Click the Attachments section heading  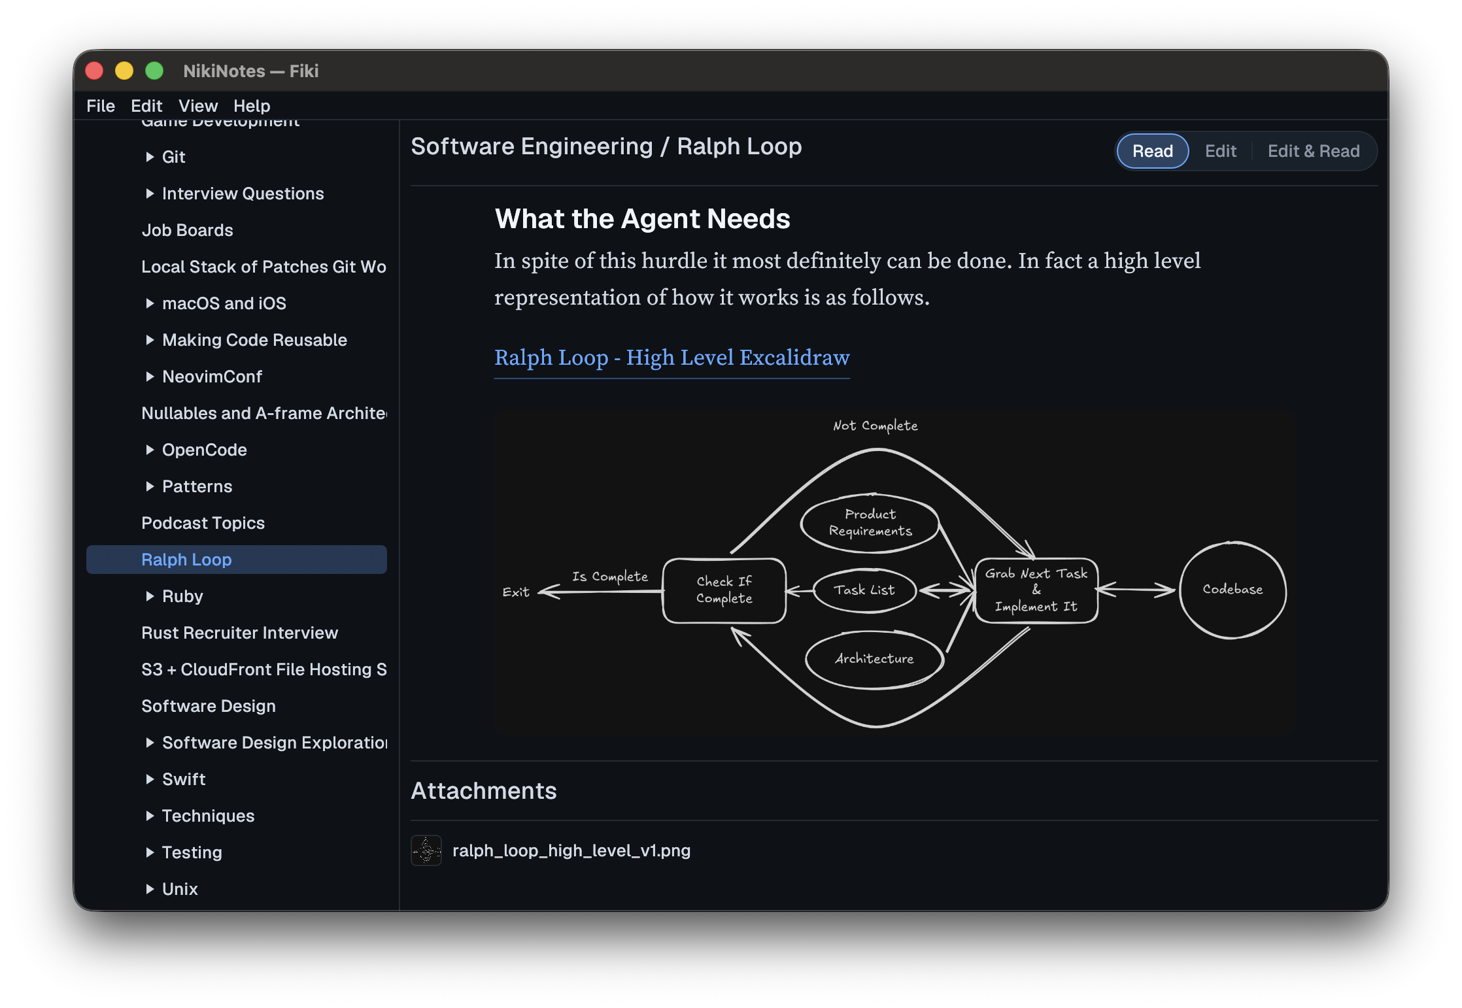[483, 791]
